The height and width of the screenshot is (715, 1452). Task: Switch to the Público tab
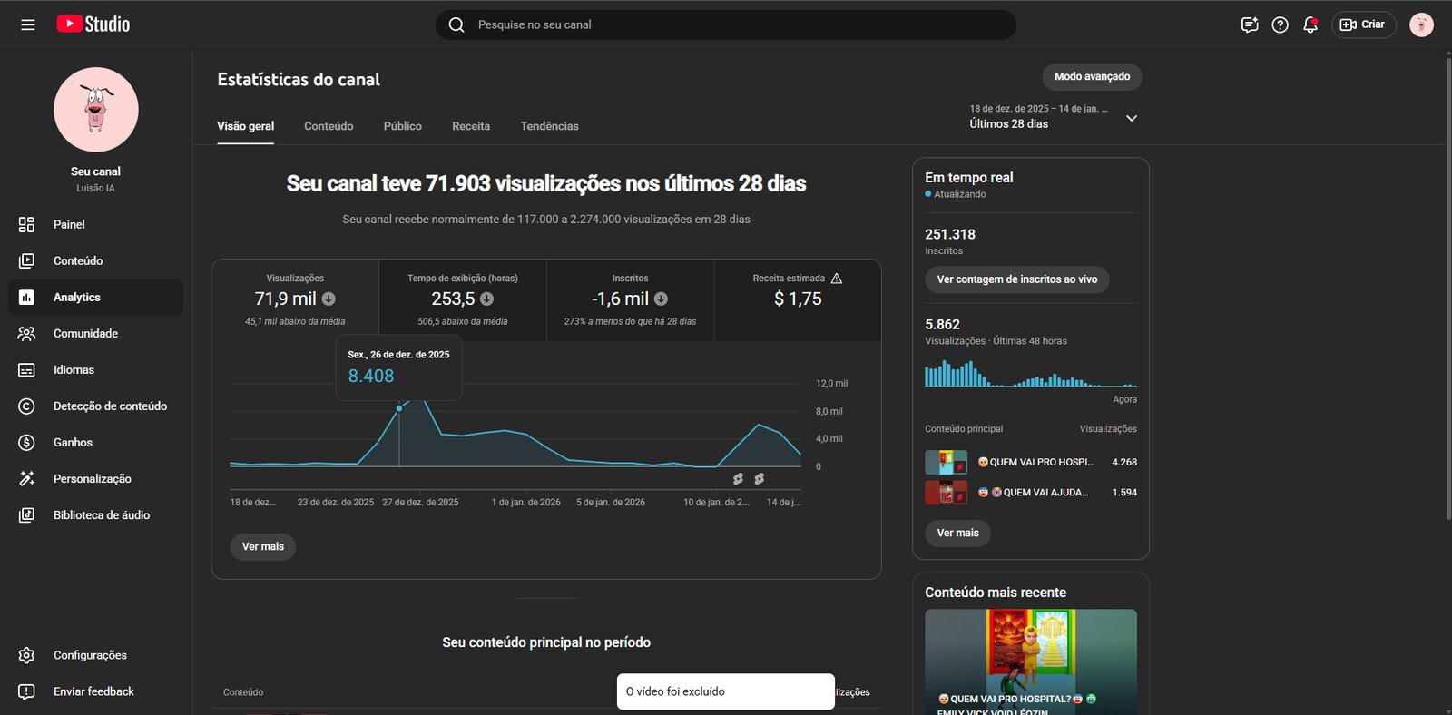[x=402, y=126]
